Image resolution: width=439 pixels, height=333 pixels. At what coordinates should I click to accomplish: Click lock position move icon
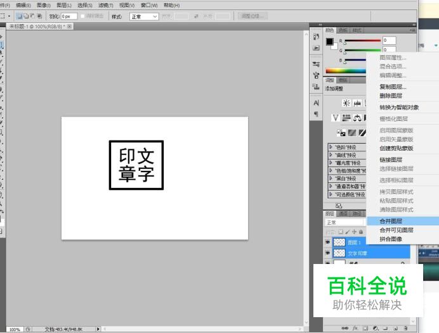pyautogui.click(x=354, y=232)
